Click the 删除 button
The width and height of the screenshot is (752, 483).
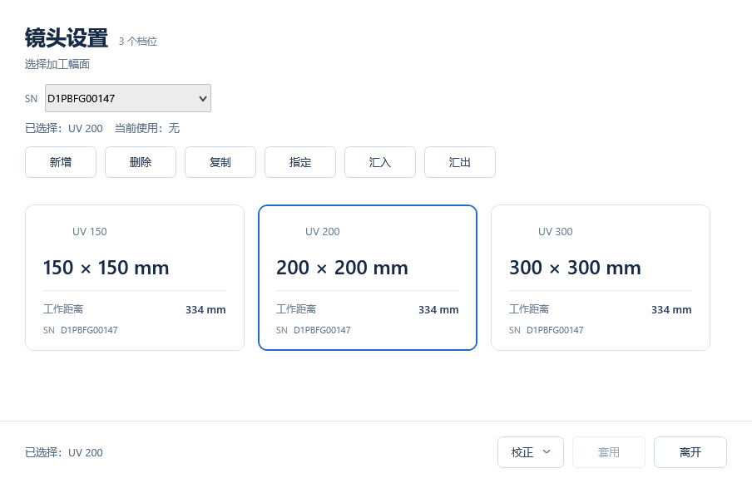tap(141, 162)
